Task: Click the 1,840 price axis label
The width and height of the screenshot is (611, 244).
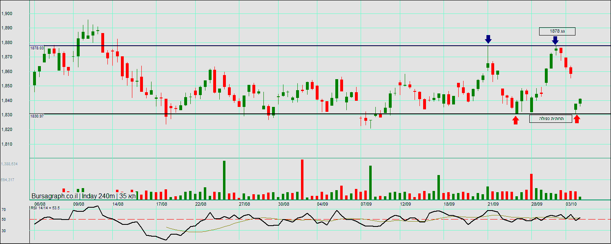Action: click(7, 101)
